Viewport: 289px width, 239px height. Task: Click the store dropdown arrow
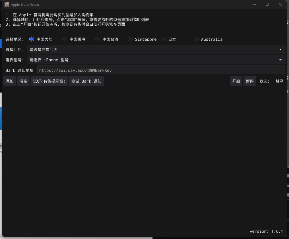point(280,49)
